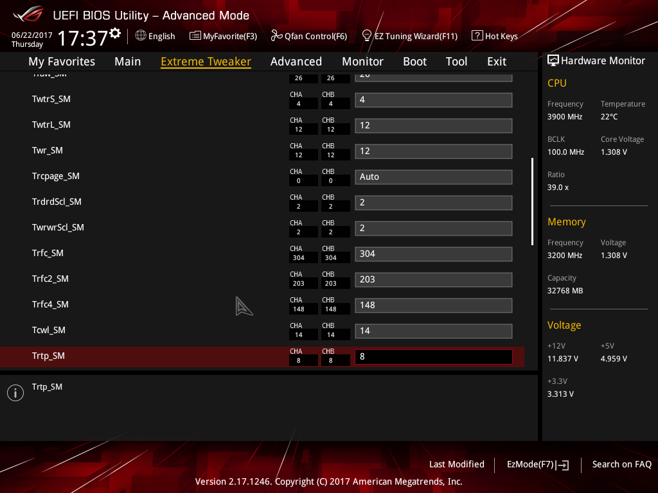Select the Trfc_SM row label
The height and width of the screenshot is (493, 658).
(x=48, y=253)
